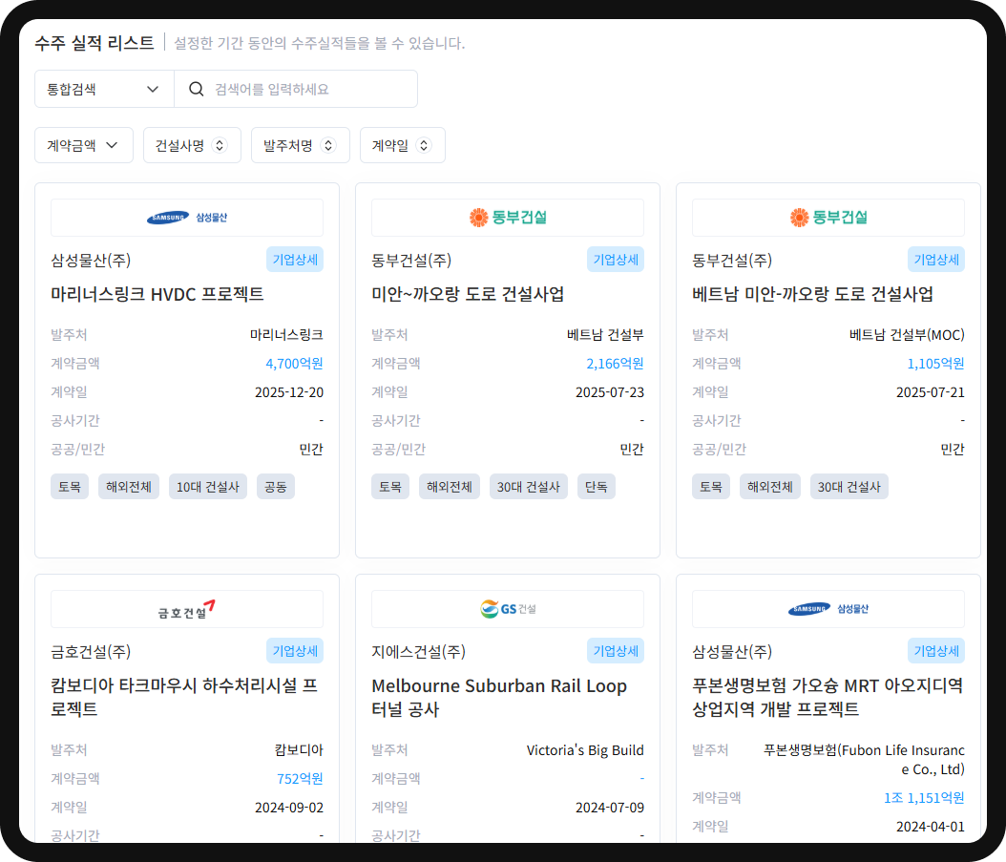Click the 10대 건설사 tag

click(208, 487)
